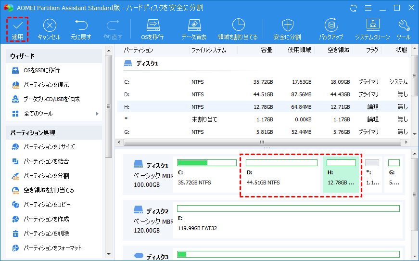Click the partition list horizontal scrollbar

click(262, 142)
